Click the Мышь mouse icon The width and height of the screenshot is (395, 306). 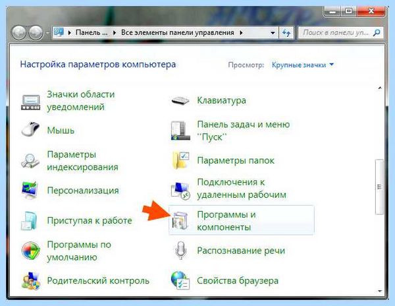[x=30, y=129]
